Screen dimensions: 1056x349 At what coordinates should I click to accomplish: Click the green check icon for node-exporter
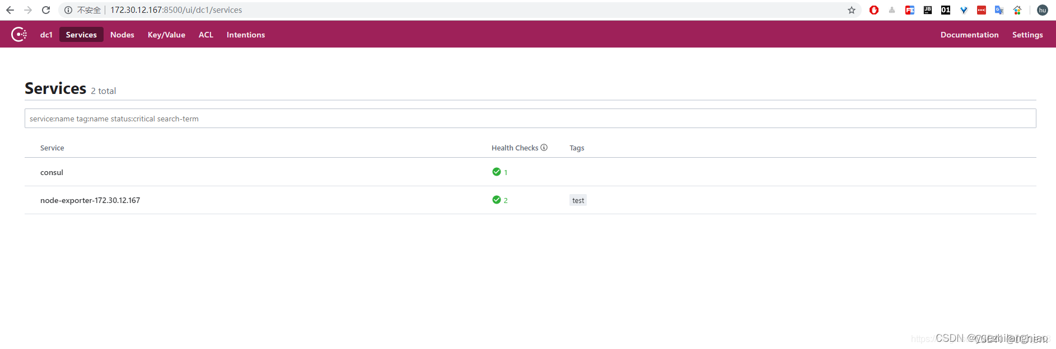point(496,200)
